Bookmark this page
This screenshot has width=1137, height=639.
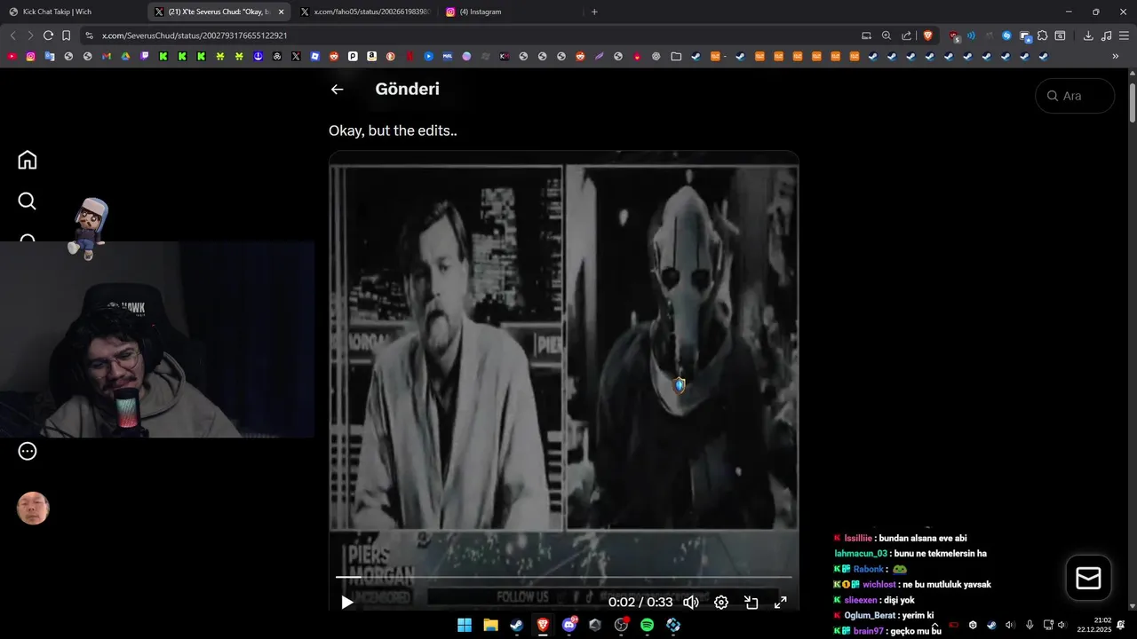click(x=67, y=35)
